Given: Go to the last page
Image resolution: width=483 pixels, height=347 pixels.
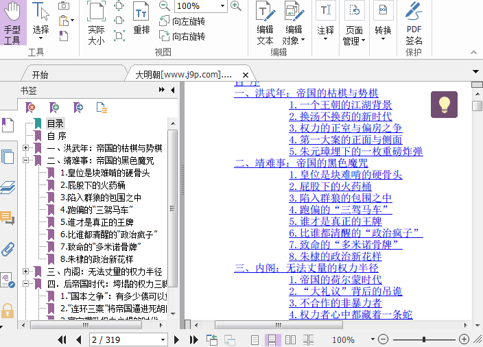Looking at the screenshot, I should tap(193, 339).
